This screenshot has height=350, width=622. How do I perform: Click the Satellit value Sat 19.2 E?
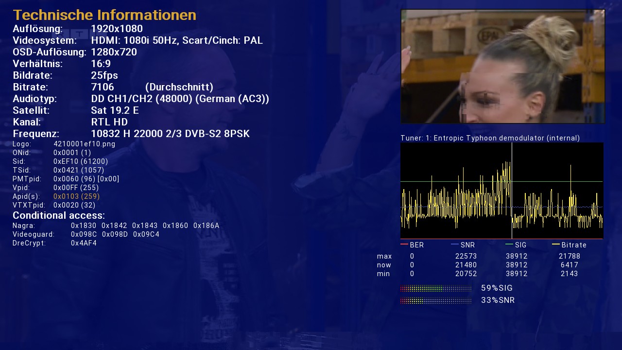(115, 110)
